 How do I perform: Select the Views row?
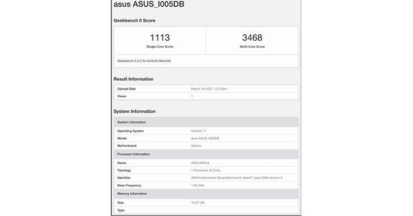206,96
